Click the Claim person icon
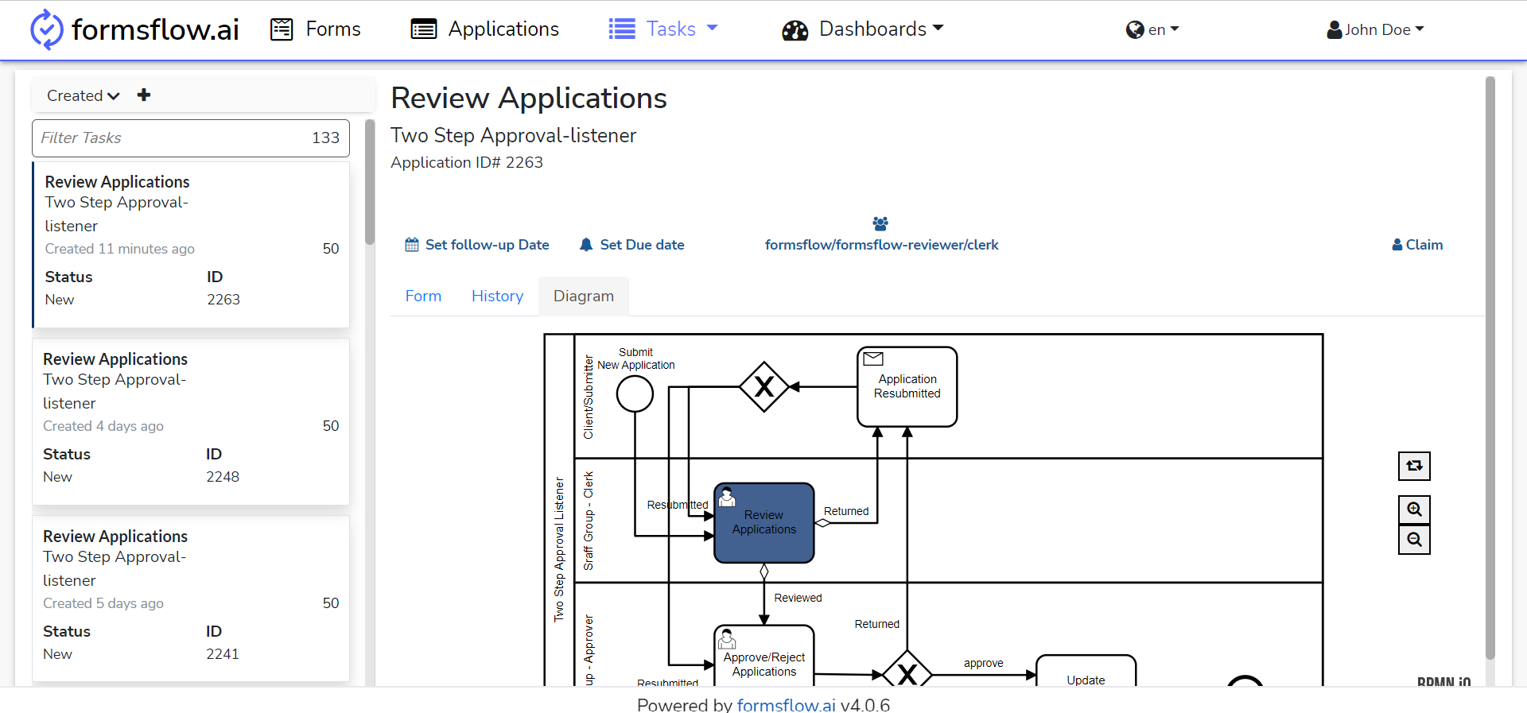This screenshot has width=1527, height=713. 1397,245
